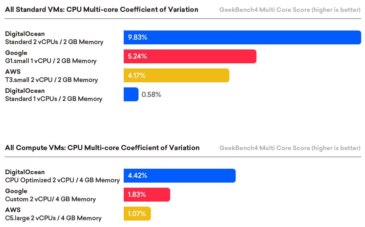Select the C5.large 2 vCPUs / 4 GB label

point(53,218)
